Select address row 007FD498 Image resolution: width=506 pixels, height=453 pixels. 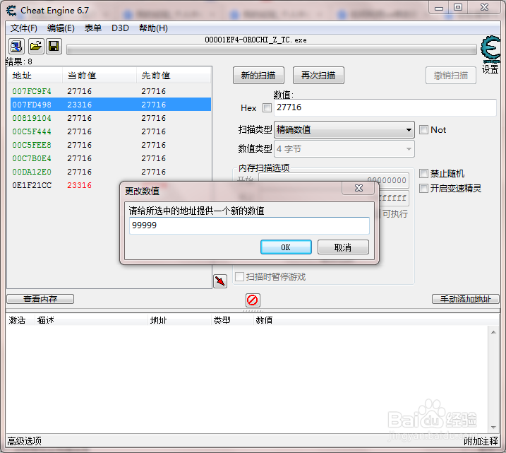pos(110,105)
